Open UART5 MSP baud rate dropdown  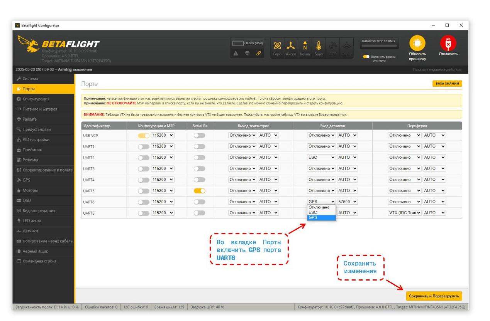pos(163,190)
